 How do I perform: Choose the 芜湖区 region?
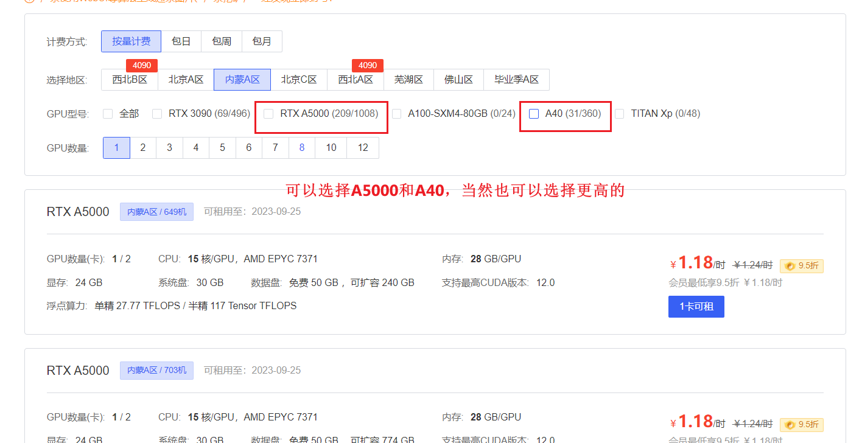[x=408, y=80]
